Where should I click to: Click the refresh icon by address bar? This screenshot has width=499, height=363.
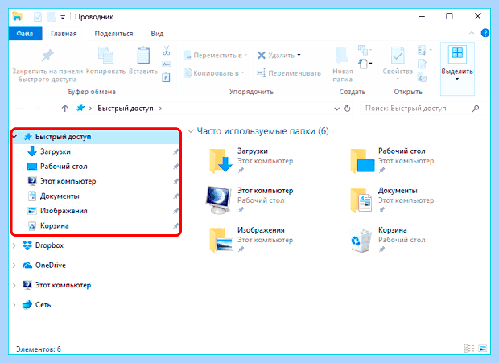(348, 109)
